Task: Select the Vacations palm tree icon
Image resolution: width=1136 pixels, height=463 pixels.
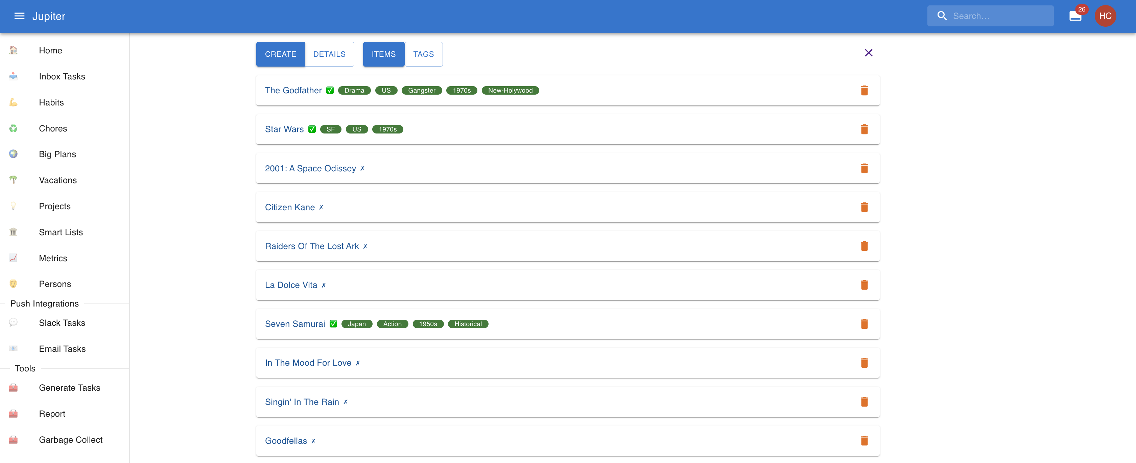Action: click(x=13, y=180)
